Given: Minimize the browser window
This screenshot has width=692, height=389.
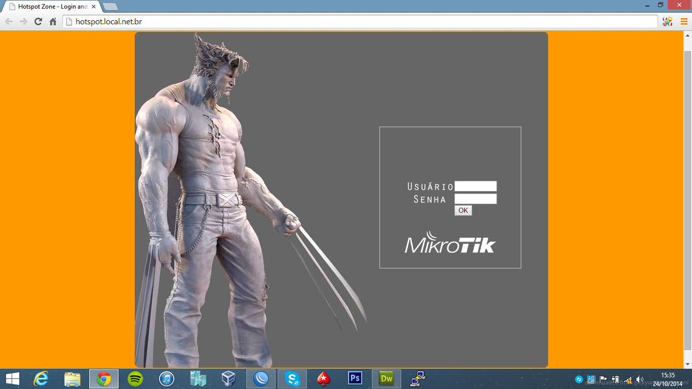Looking at the screenshot, I should click(x=647, y=5).
